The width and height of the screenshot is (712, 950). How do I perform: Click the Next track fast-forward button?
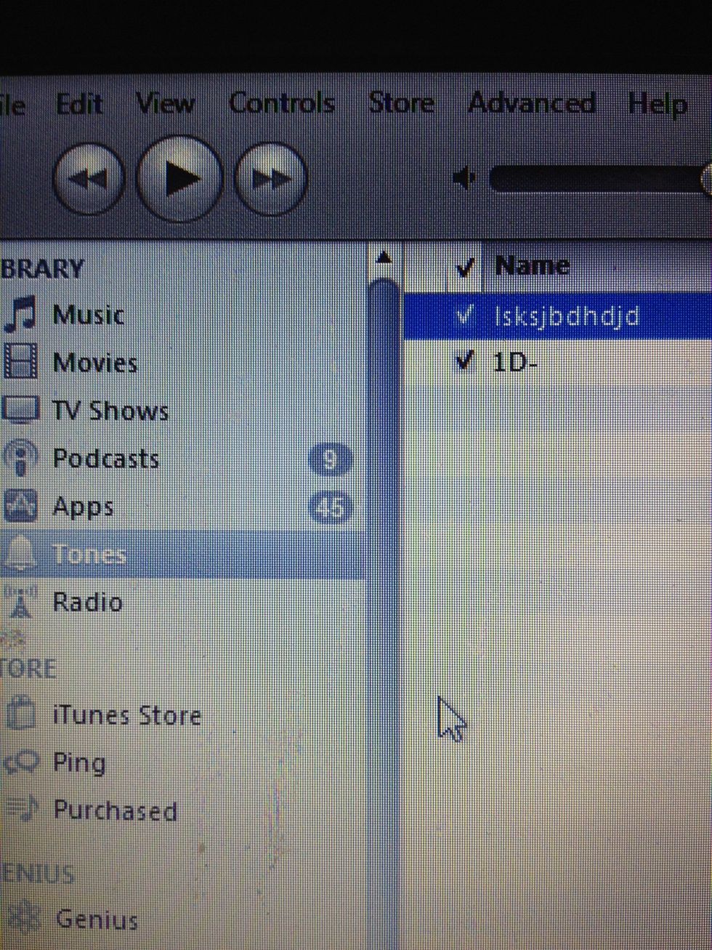pos(271,178)
